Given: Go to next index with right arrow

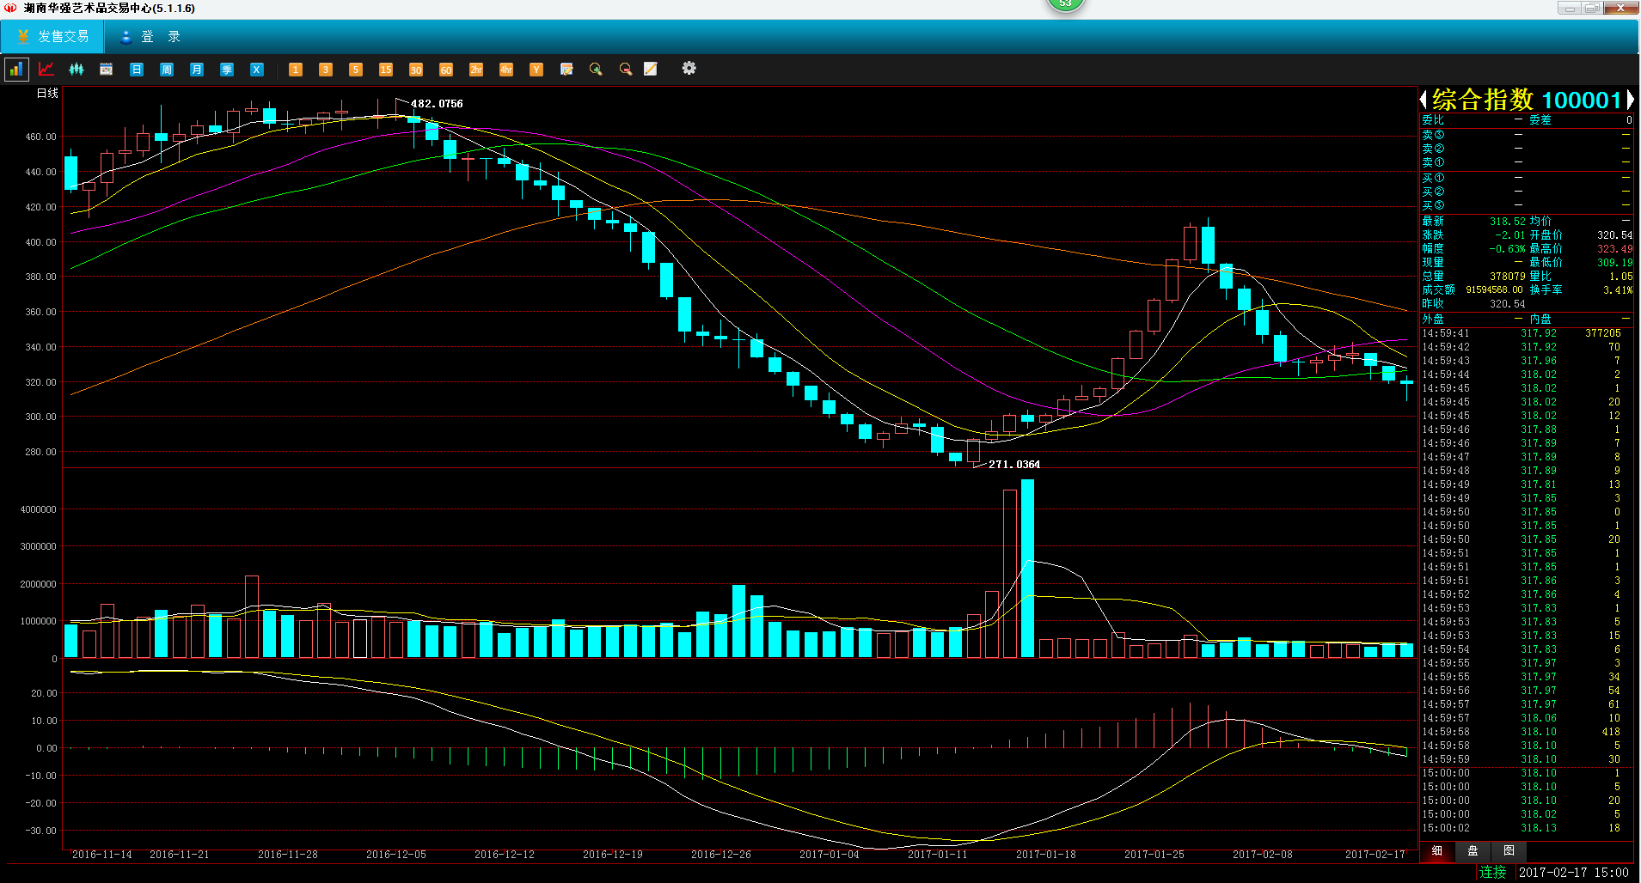Looking at the screenshot, I should 1629,100.
